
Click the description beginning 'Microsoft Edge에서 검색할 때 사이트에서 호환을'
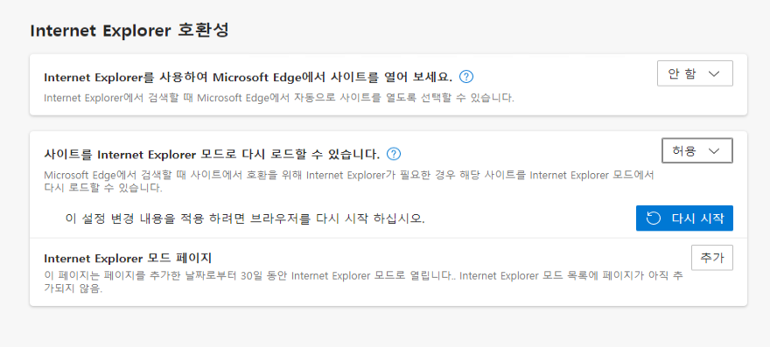(349, 182)
